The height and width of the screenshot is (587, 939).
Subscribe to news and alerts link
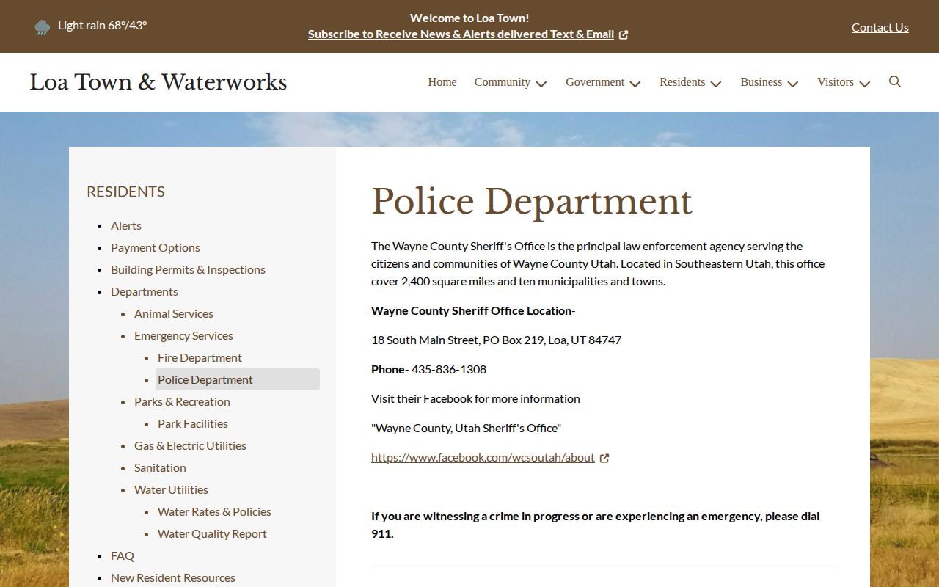pyautogui.click(x=461, y=34)
